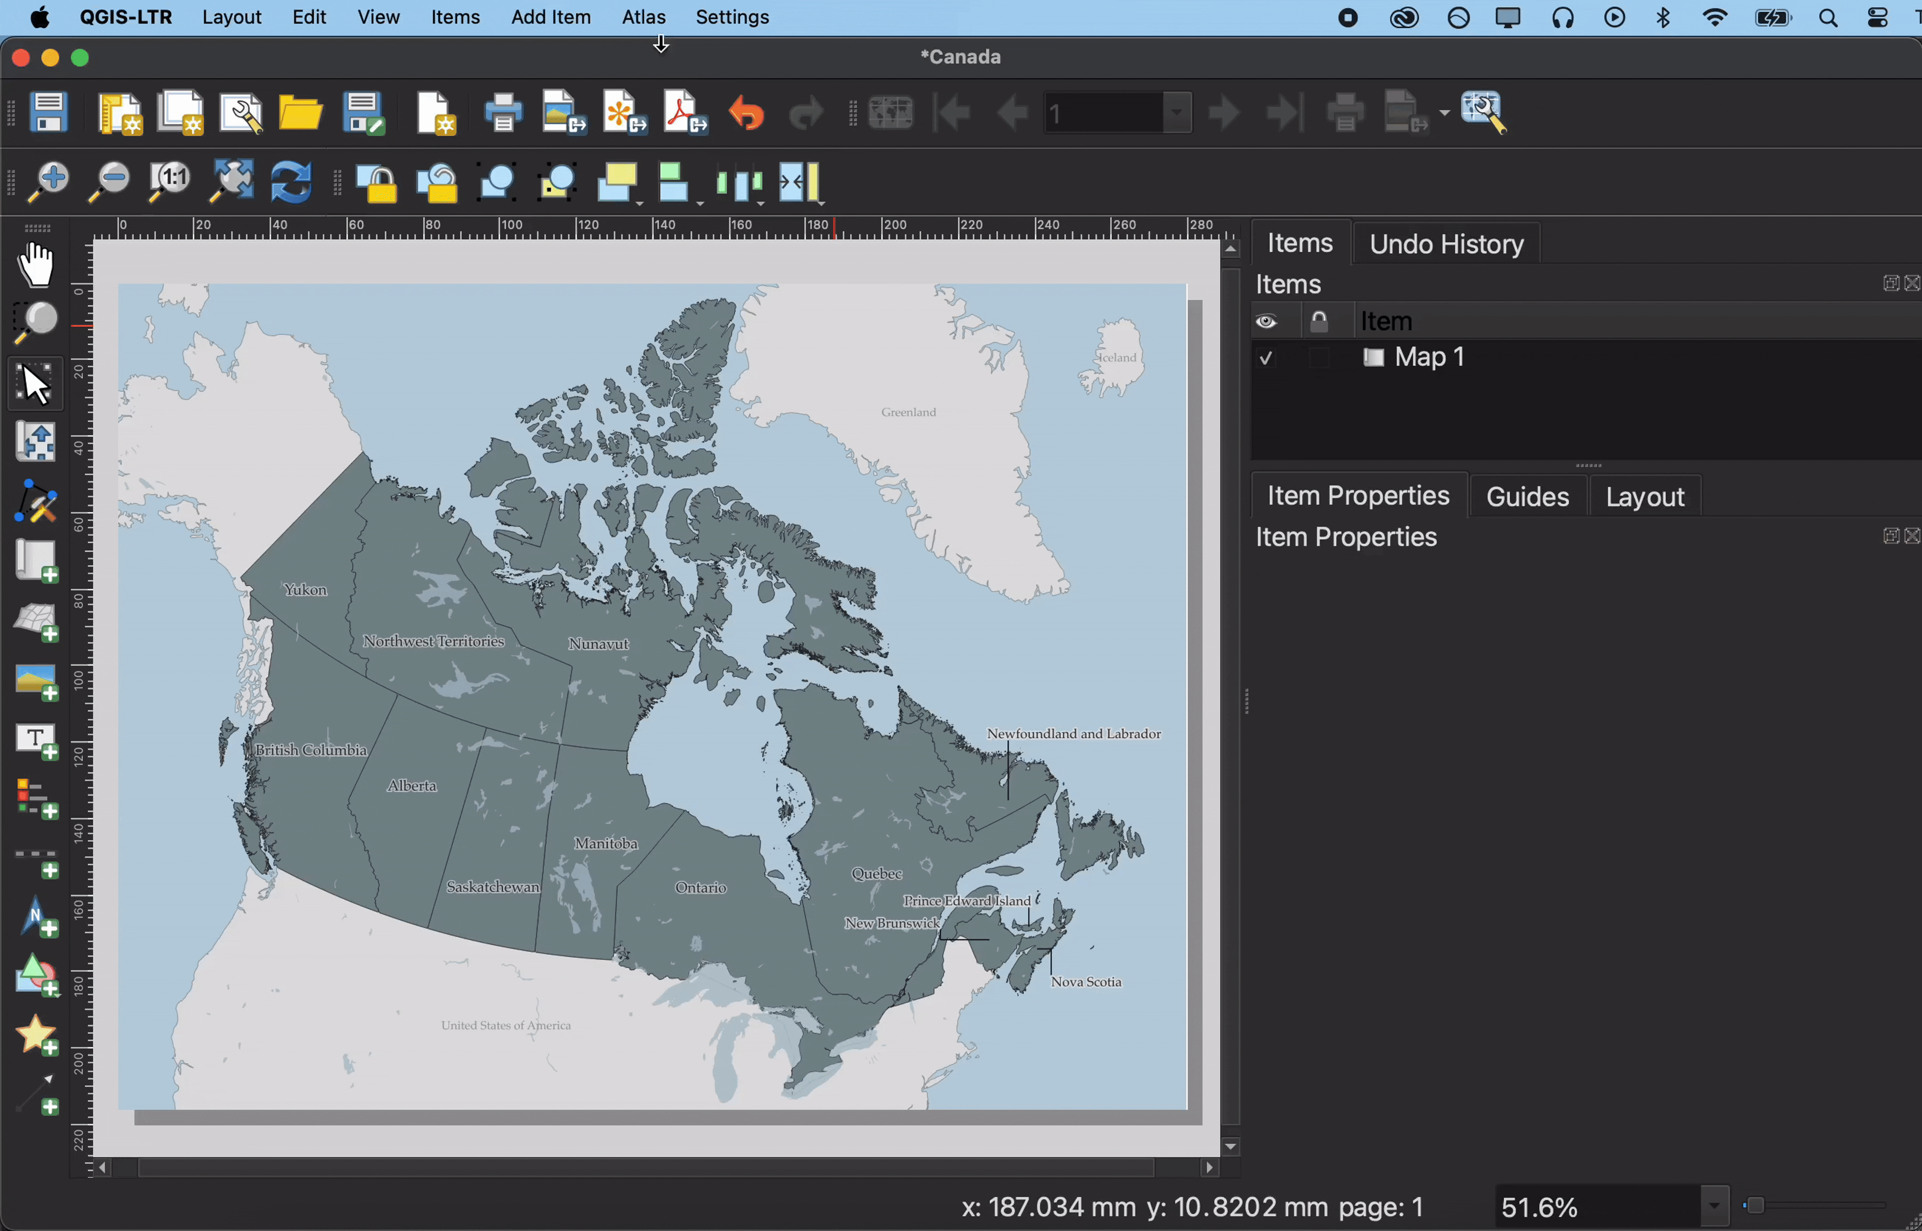1922x1231 pixels.
Task: Click the Save Project icon
Action: click(48, 112)
